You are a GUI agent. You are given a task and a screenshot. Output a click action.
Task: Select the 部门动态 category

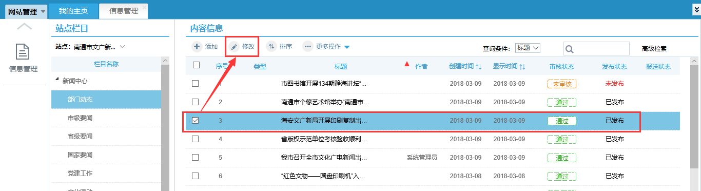[106, 99]
